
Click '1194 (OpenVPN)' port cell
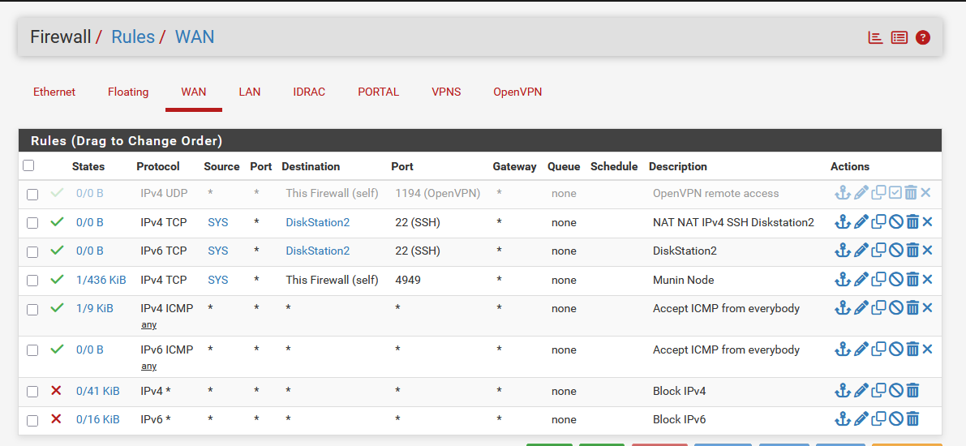[x=437, y=193]
